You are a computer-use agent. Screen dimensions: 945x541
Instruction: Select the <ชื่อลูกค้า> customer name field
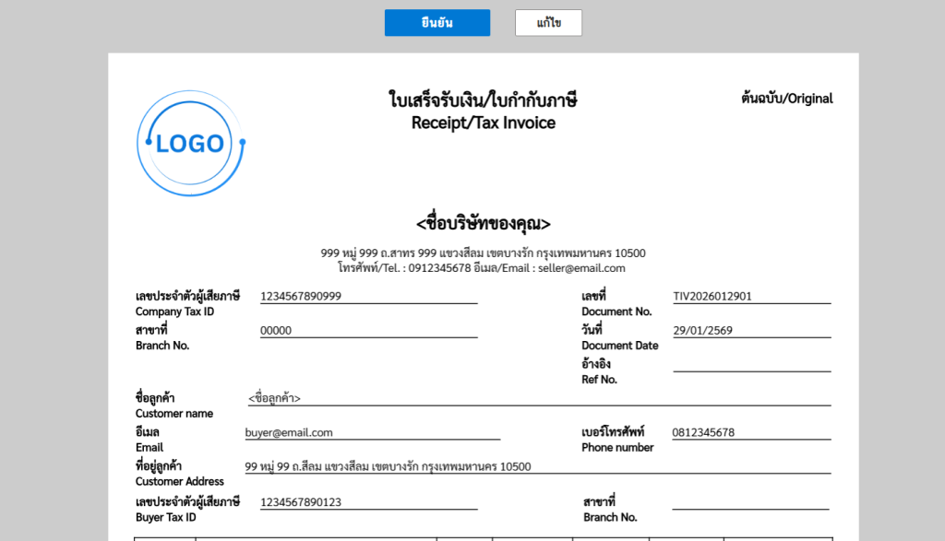274,398
